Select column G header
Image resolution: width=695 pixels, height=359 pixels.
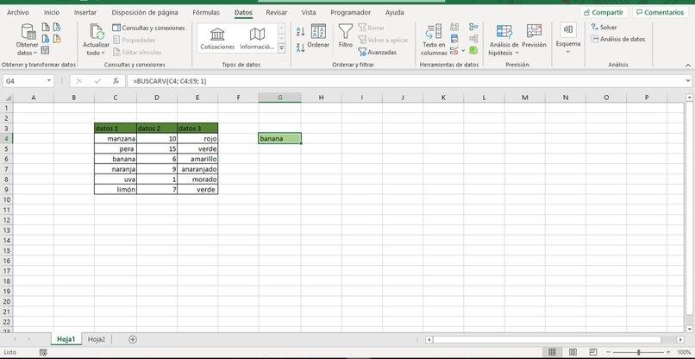(x=279, y=98)
